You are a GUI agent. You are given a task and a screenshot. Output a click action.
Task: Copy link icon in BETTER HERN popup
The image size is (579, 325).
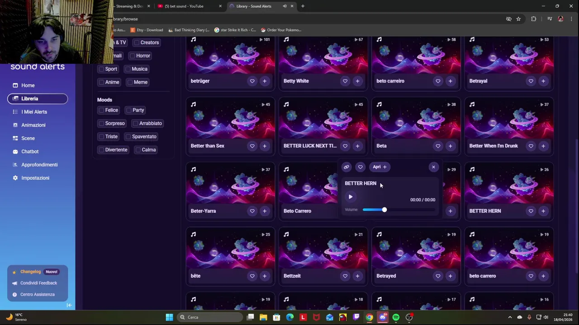pos(346,167)
